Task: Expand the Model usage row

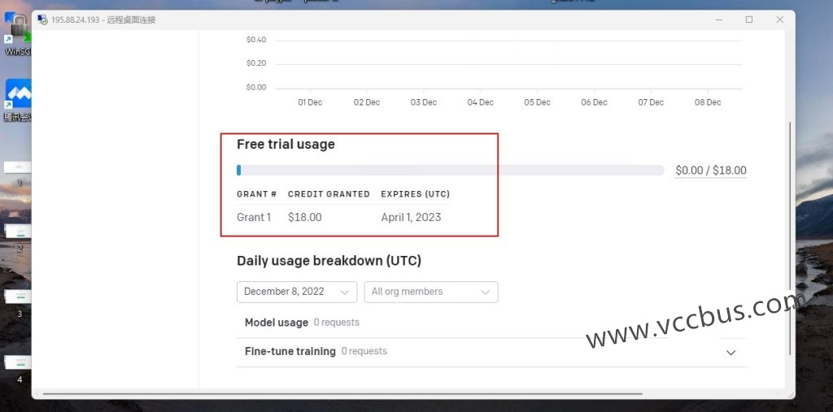Action: click(x=277, y=323)
